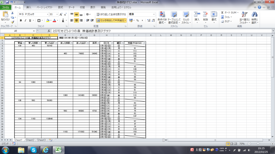Click the decrease decimal icon

coord(153,21)
